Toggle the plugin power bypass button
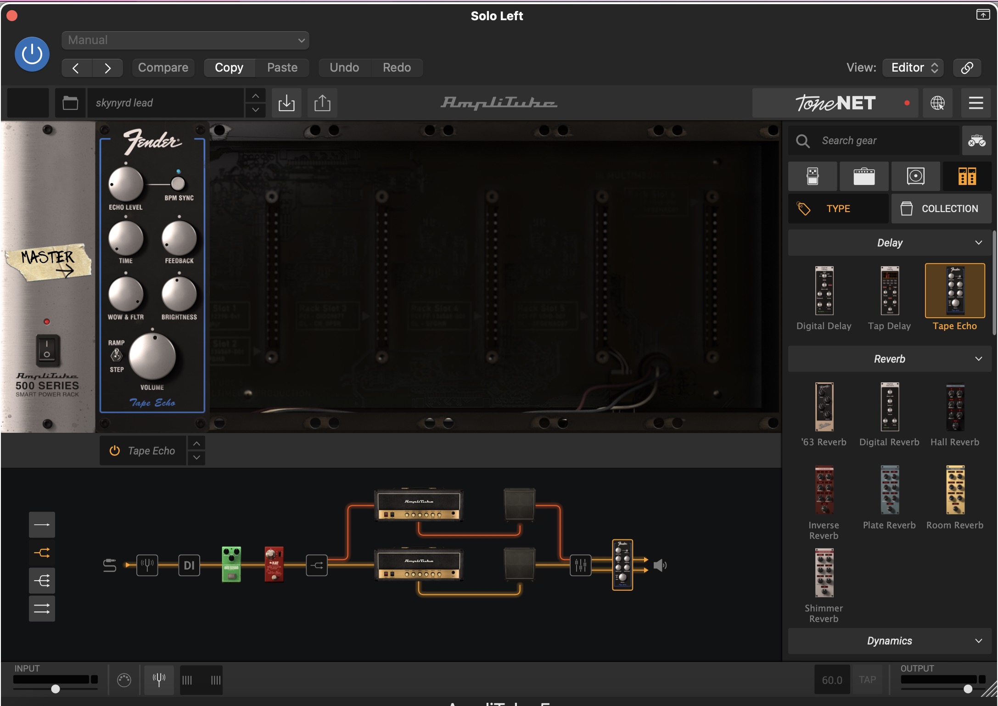This screenshot has height=706, width=998. click(x=32, y=54)
